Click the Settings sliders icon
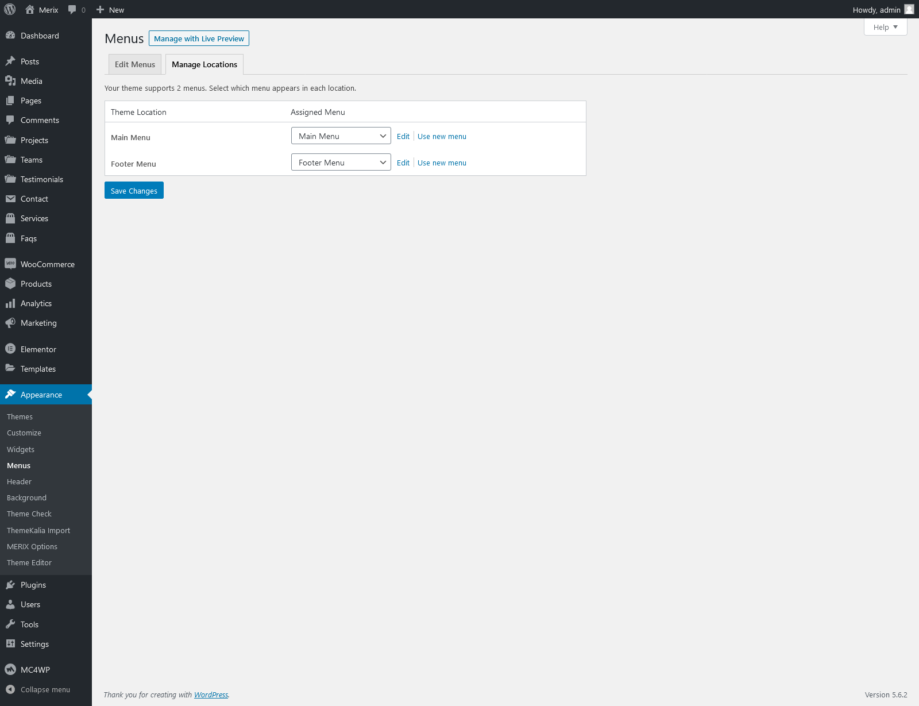Viewport: 919px width, 706px height. [x=10, y=643]
